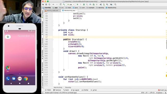
Task: Open Gmail on the emulator dock
Action: pos(20,79)
